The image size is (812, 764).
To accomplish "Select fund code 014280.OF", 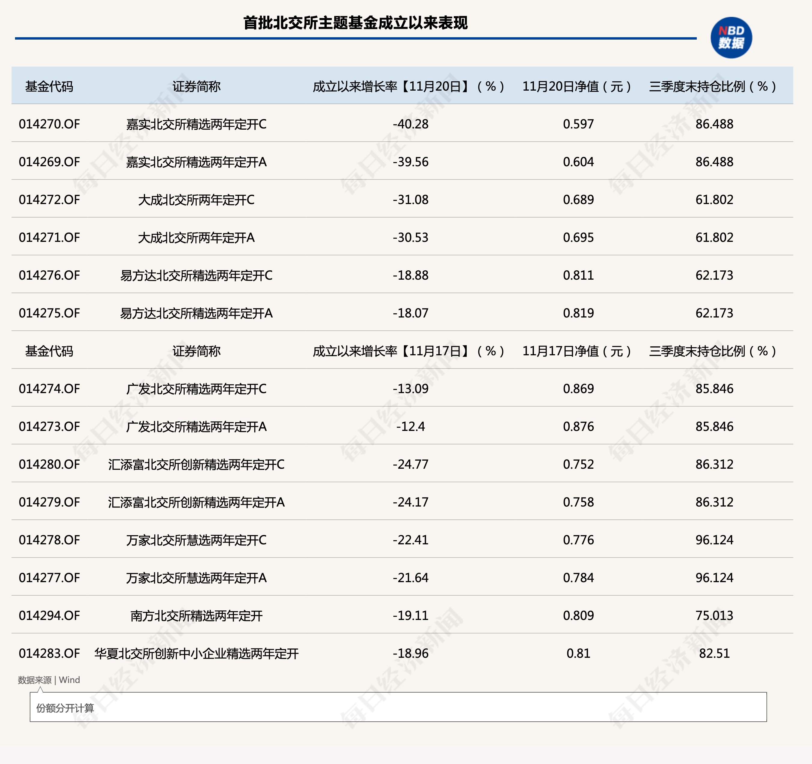I will tap(50, 465).
